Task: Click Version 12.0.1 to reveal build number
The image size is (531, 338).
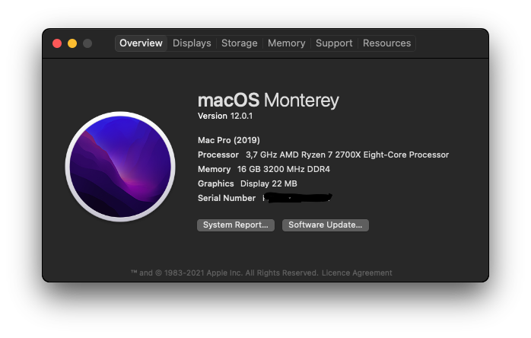Action: (225, 116)
